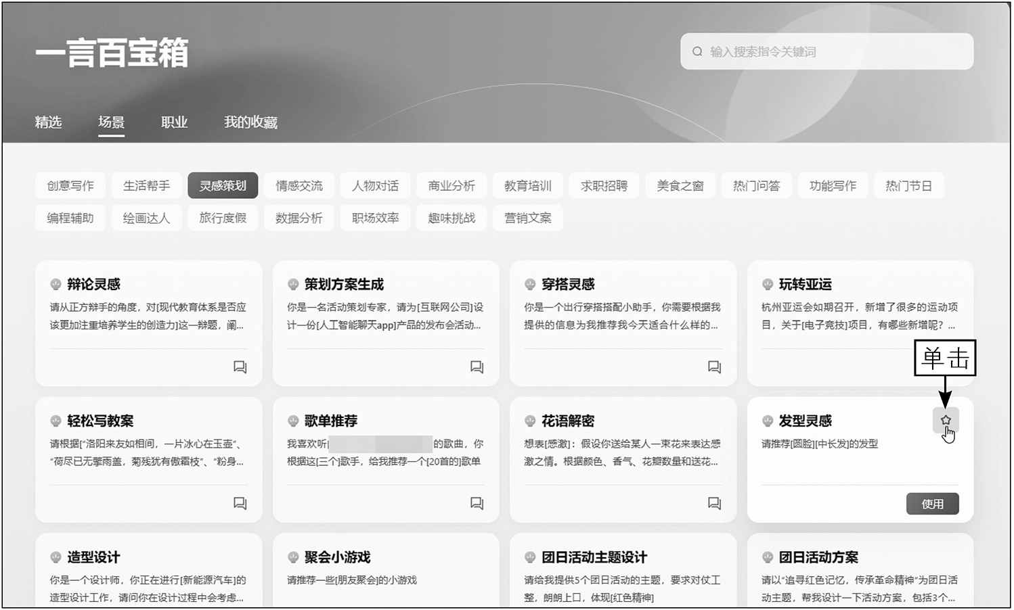Click the bulb icon beside 花语解密

click(530, 421)
